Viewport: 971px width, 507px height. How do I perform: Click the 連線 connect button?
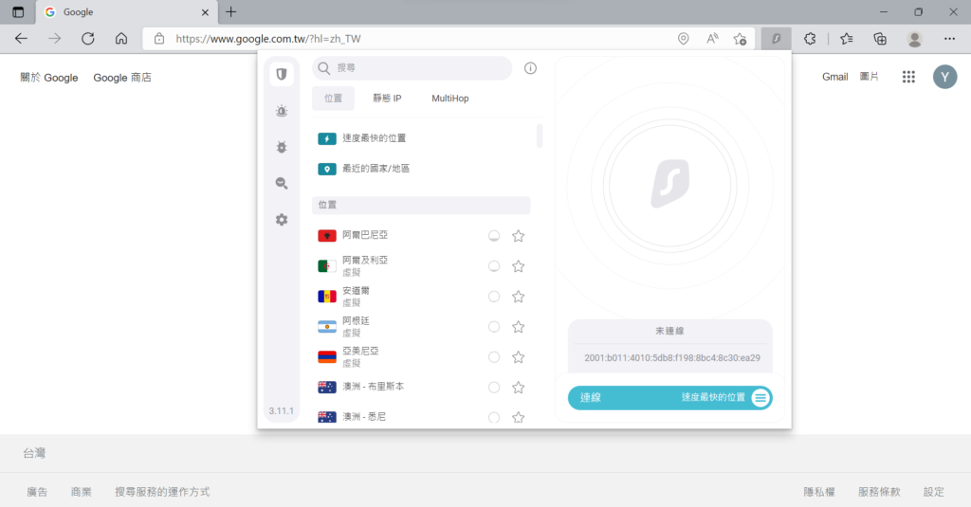pyautogui.click(x=670, y=397)
